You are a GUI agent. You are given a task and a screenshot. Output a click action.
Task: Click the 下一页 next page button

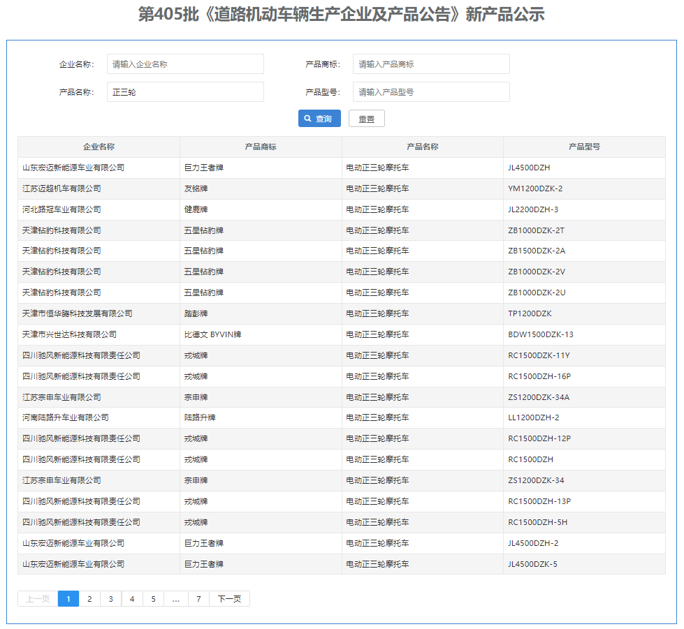(229, 599)
